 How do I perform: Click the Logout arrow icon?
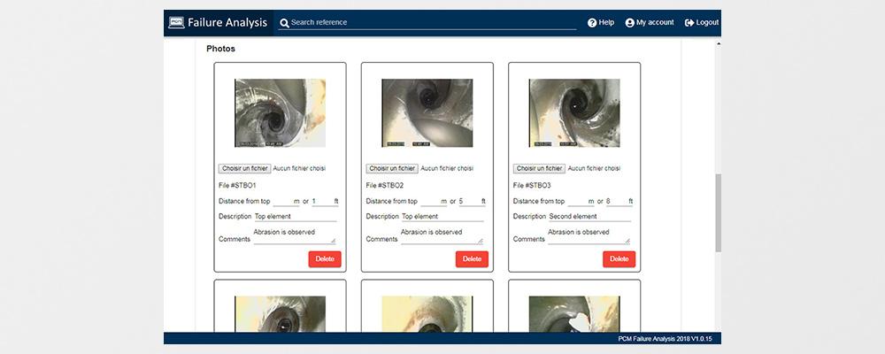pyautogui.click(x=689, y=23)
